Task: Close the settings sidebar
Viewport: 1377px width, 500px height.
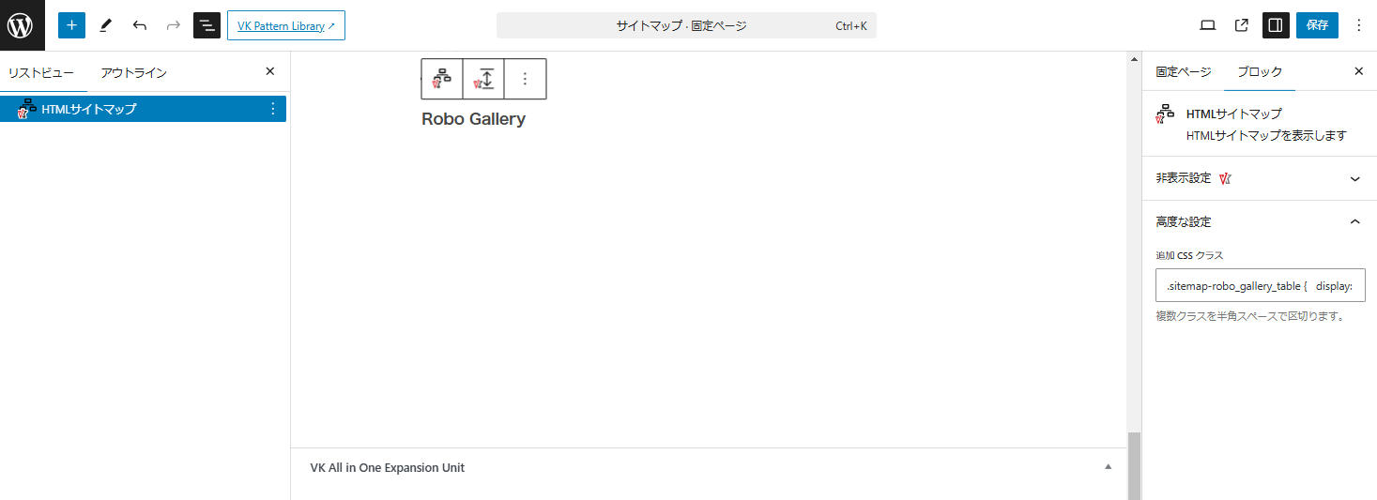Action: pyautogui.click(x=1358, y=71)
